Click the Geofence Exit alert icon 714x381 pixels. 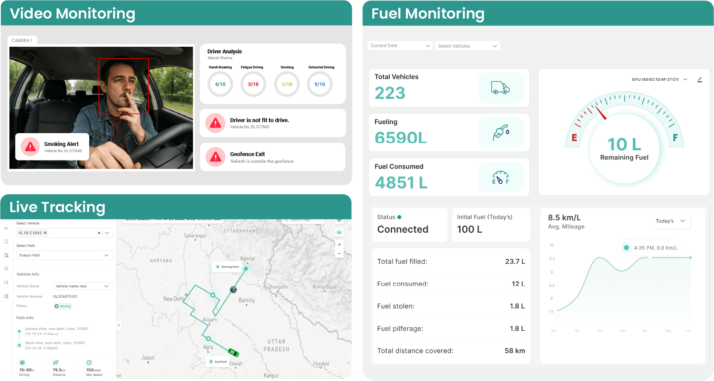pyautogui.click(x=215, y=157)
